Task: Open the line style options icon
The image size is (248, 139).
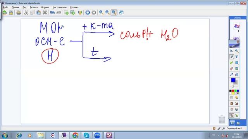Action: pyautogui.click(x=232, y=98)
